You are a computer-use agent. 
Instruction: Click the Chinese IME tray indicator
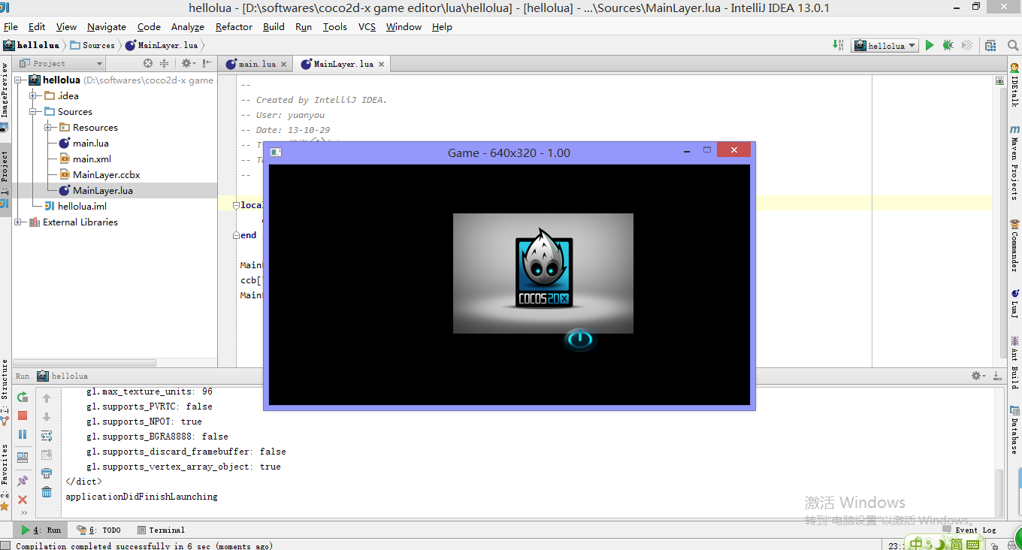[915, 544]
